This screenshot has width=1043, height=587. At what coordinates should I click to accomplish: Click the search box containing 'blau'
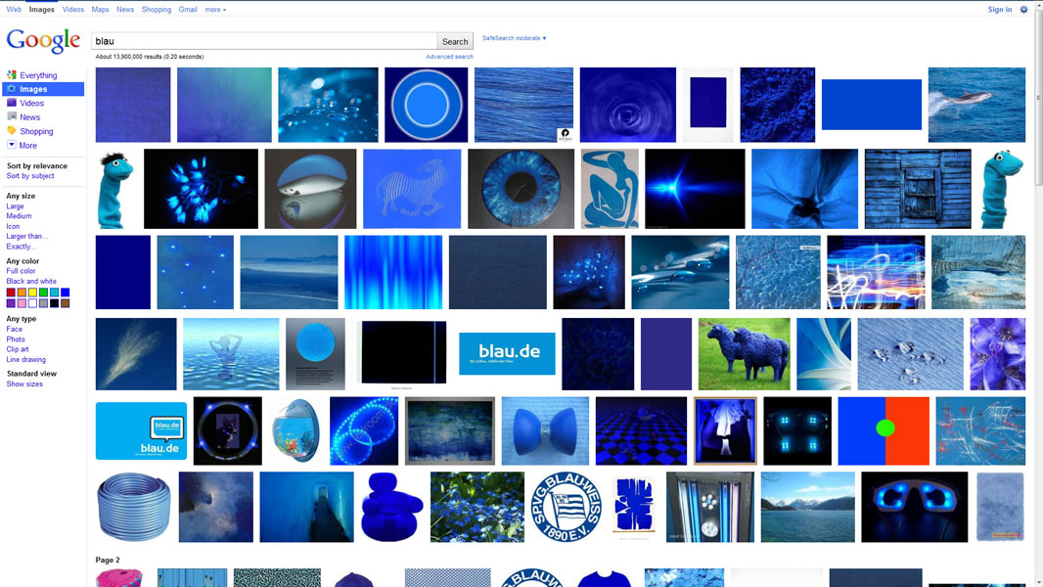point(264,41)
